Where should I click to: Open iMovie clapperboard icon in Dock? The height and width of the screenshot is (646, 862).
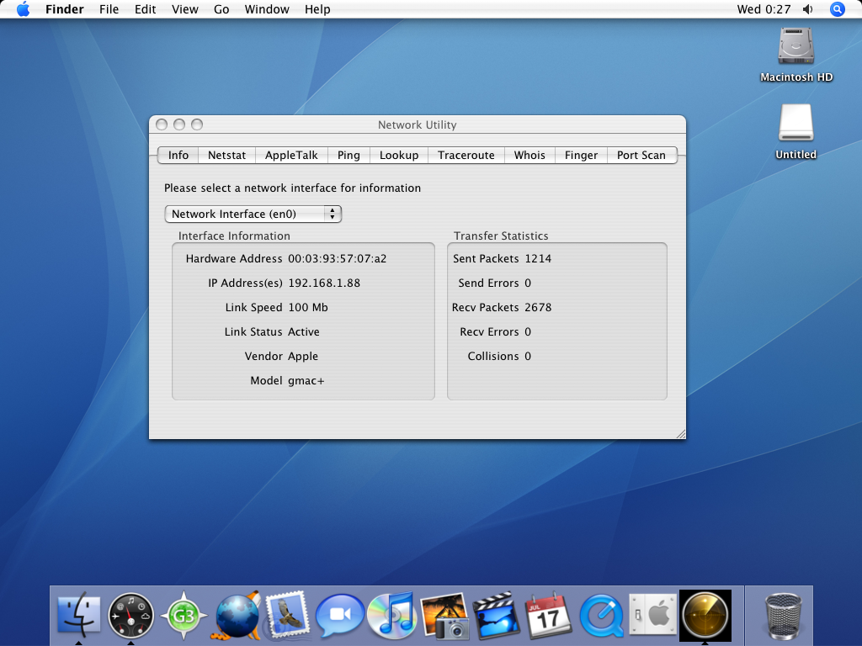[497, 615]
